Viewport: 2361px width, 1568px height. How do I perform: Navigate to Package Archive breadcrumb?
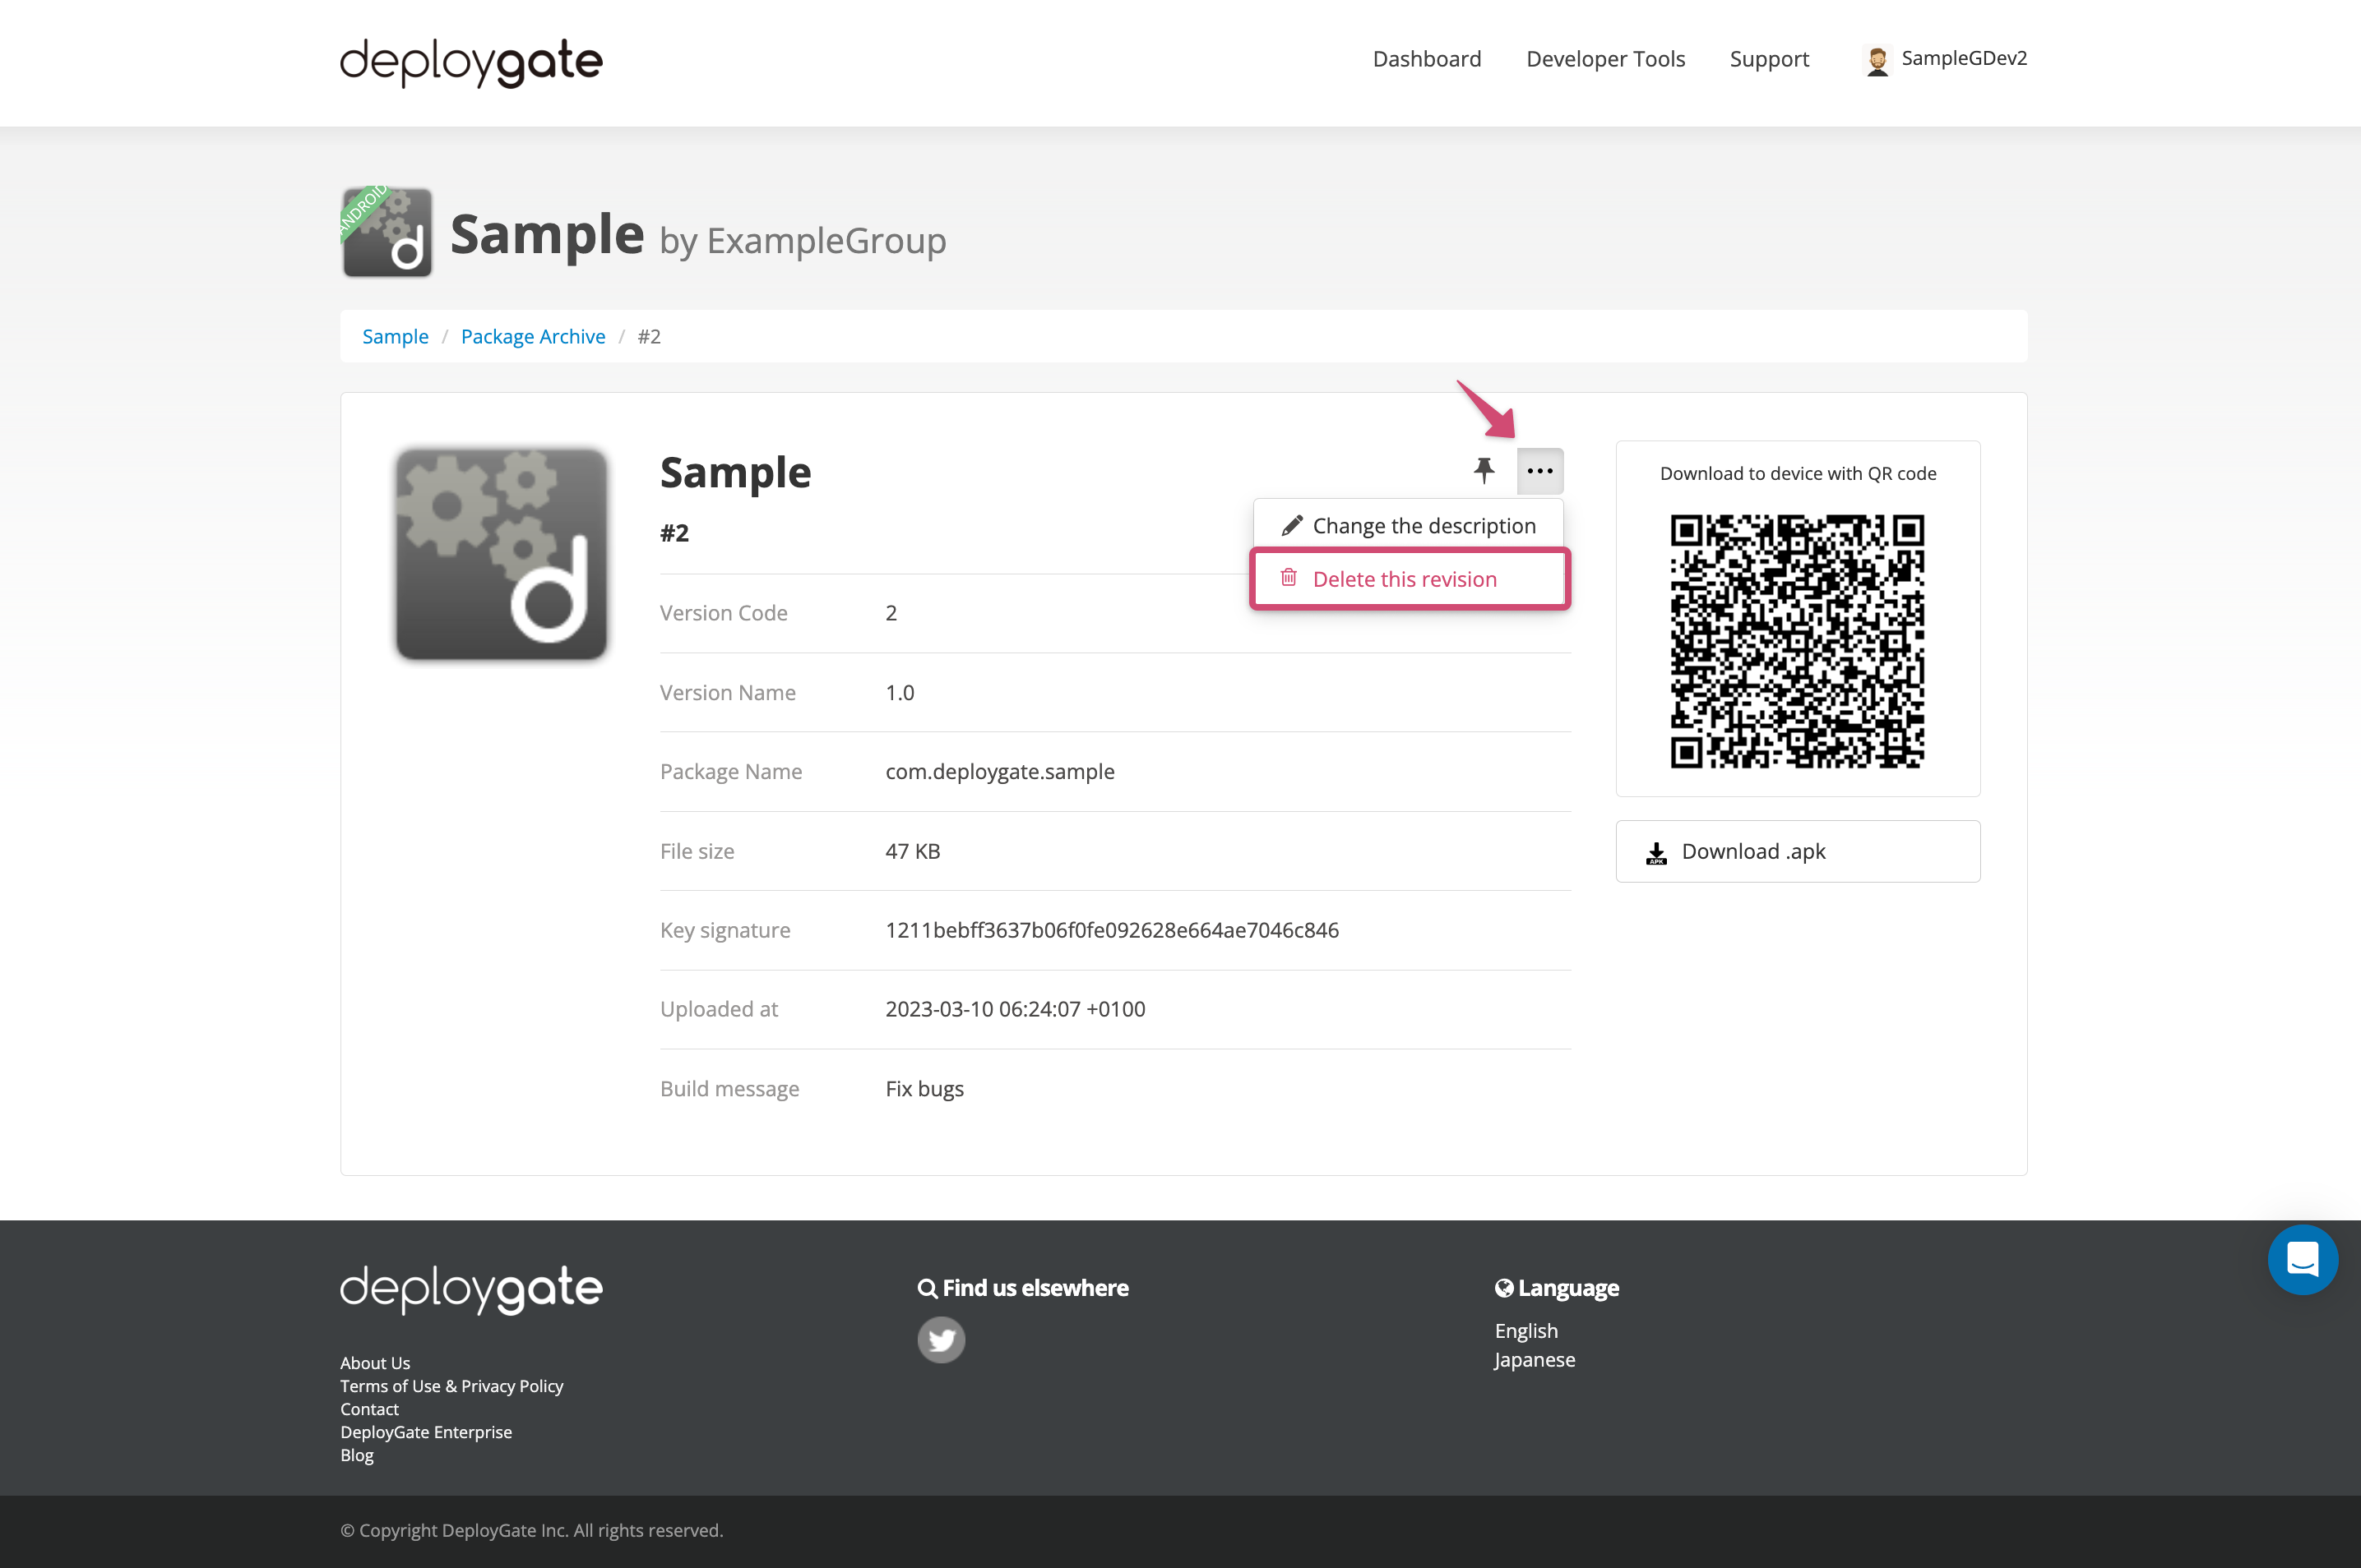[533, 336]
